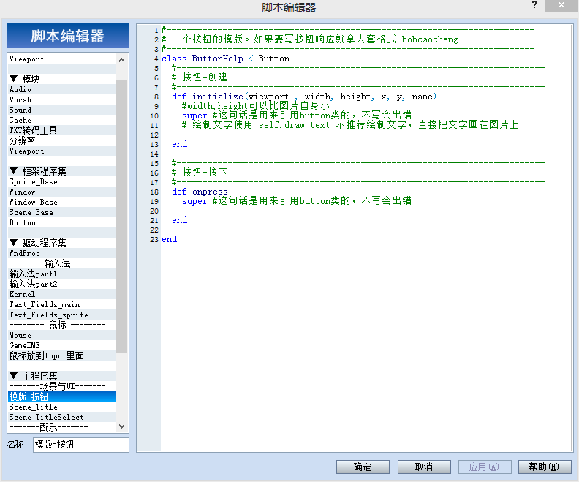
Task: Select the ▼ 框架程序集 section header
Action: tap(61, 171)
